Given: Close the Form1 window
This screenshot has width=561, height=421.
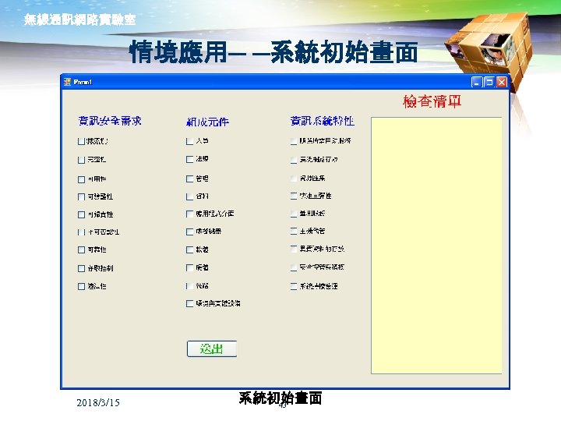Looking at the screenshot, I should coord(502,83).
